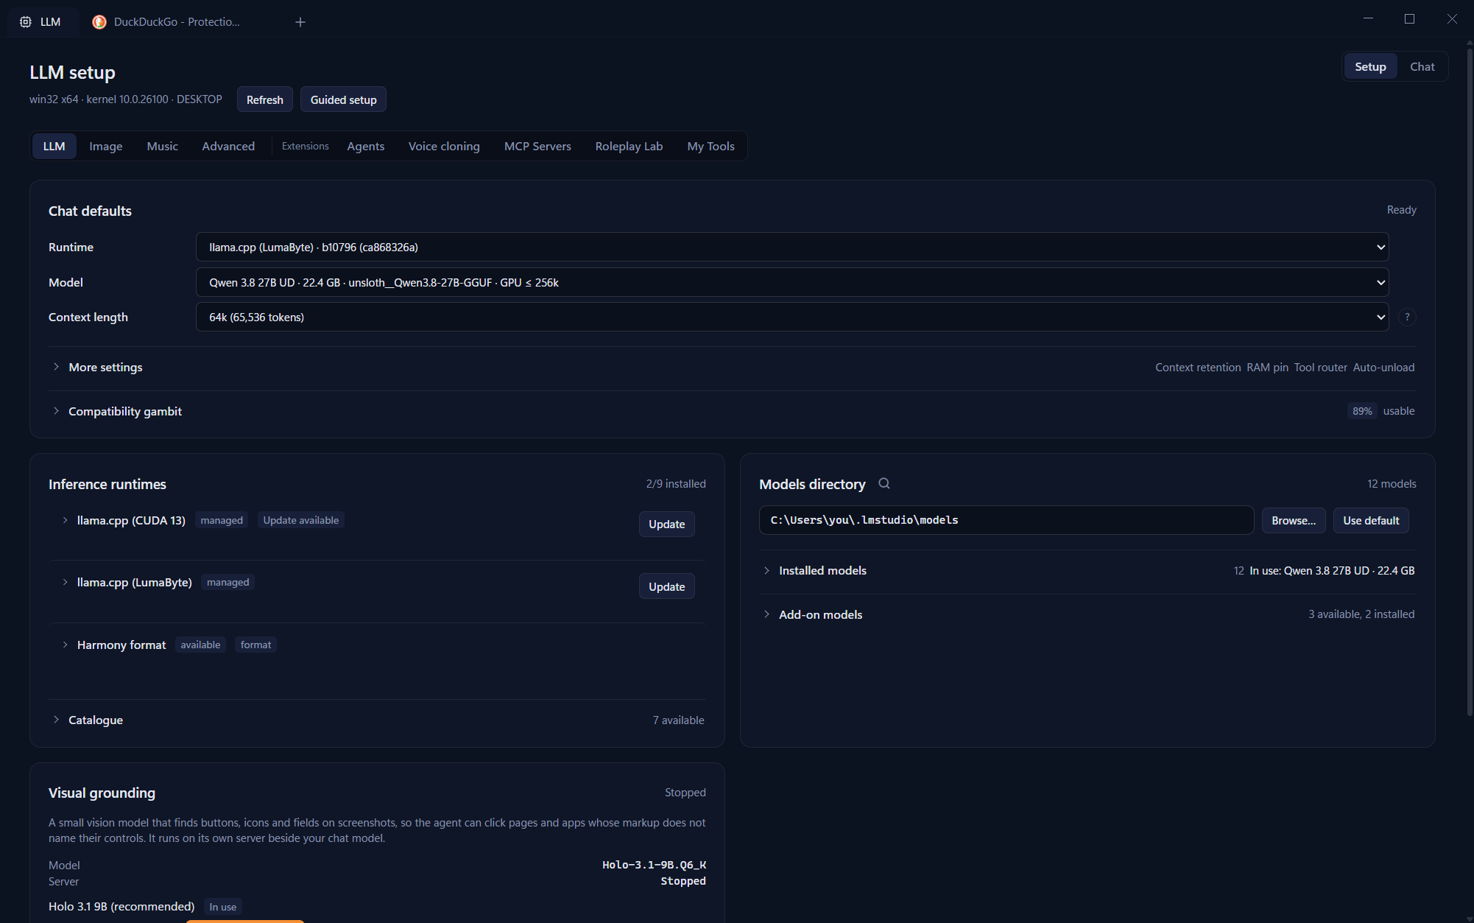This screenshot has height=923, width=1474.
Task: Open the Runtime dropdown
Action: 792,248
